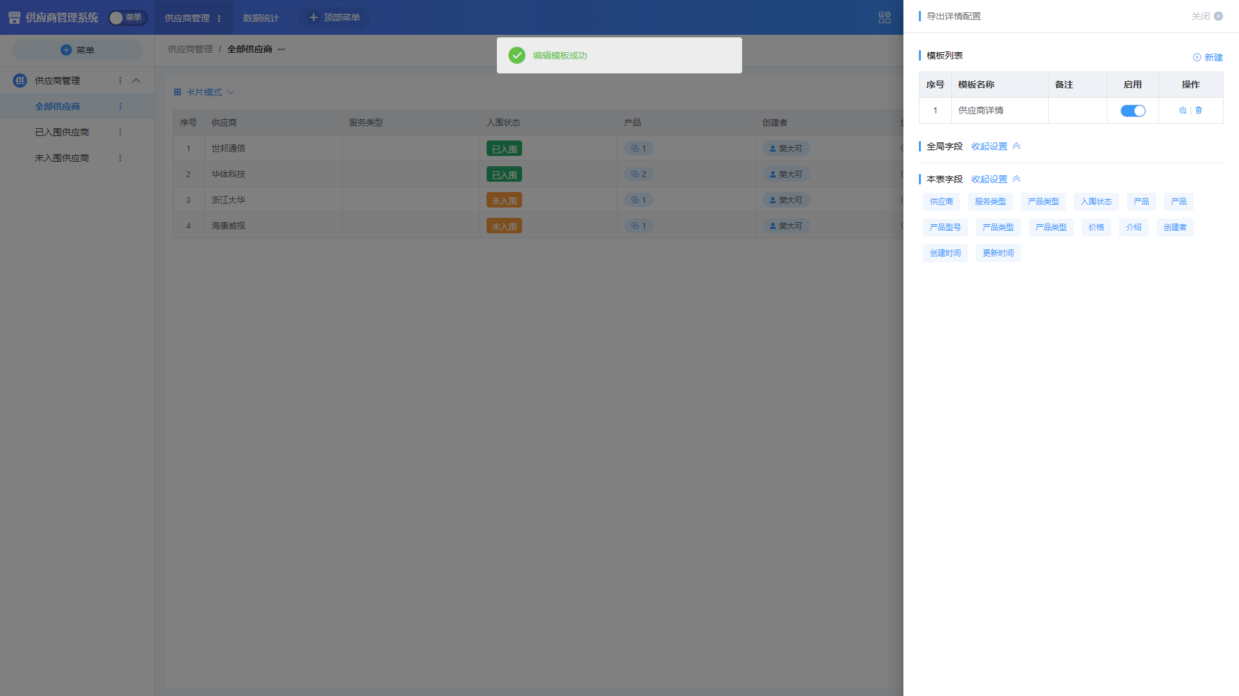Screen dimensions: 1239x696
Task: Open linked products chip in 华体科技 row
Action: point(639,174)
